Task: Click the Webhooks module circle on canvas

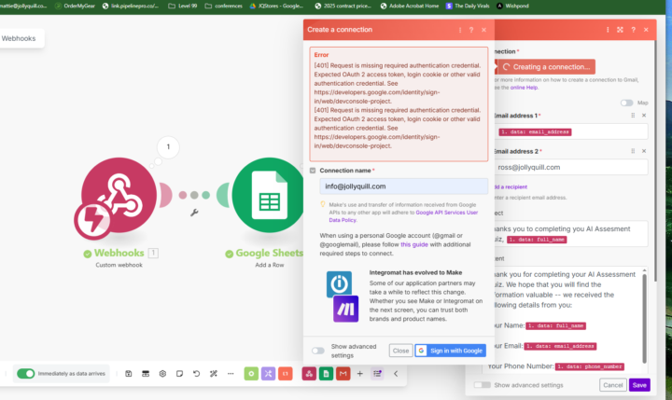Action: coord(119,195)
